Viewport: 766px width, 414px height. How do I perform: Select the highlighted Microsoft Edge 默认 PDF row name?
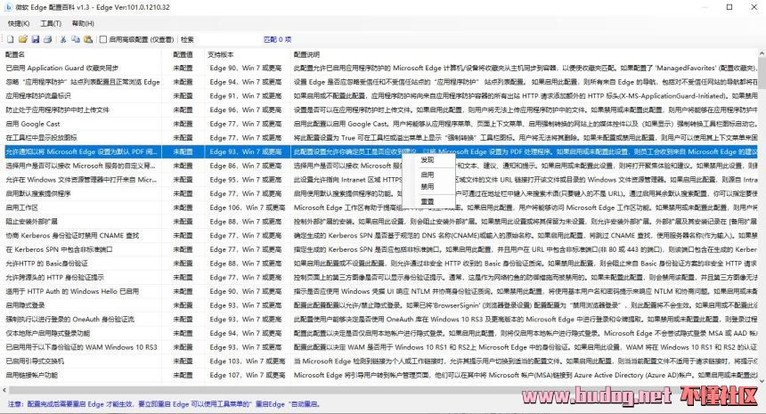(x=81, y=152)
